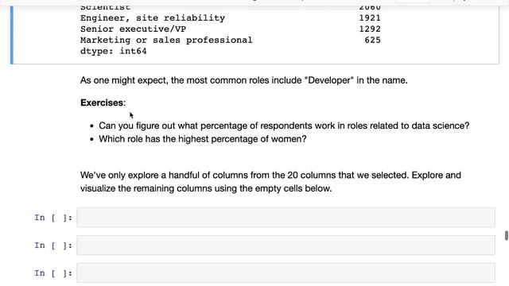Screen dimensions: 509x286
Task: Click the data science percentage exercise bullet
Action: click(284, 126)
